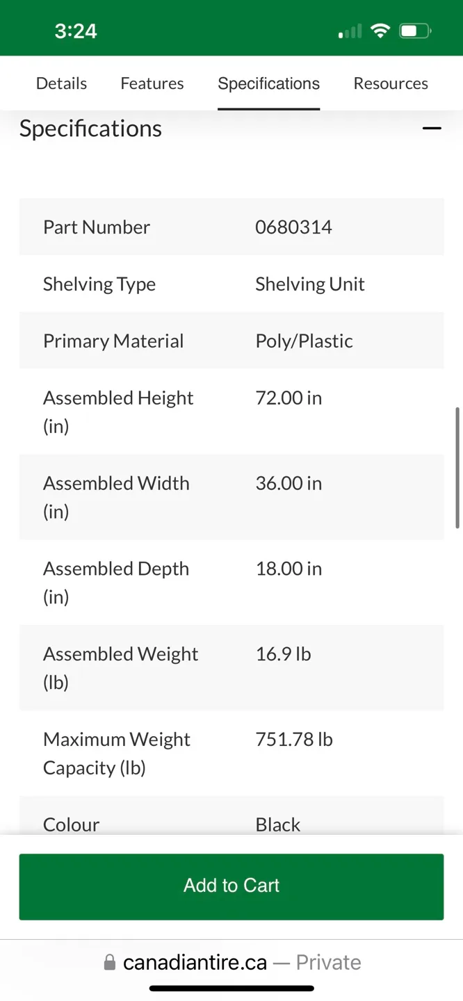
Task: Select the Resources tab
Action: pyautogui.click(x=391, y=83)
